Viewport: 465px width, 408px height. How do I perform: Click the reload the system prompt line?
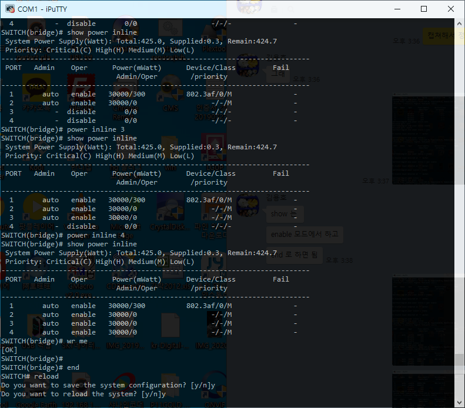point(83,394)
